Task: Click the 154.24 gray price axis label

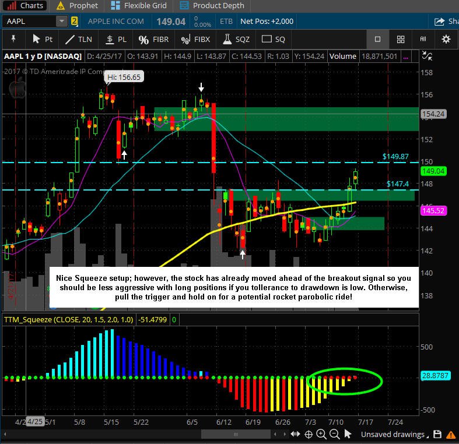Action: (x=433, y=114)
